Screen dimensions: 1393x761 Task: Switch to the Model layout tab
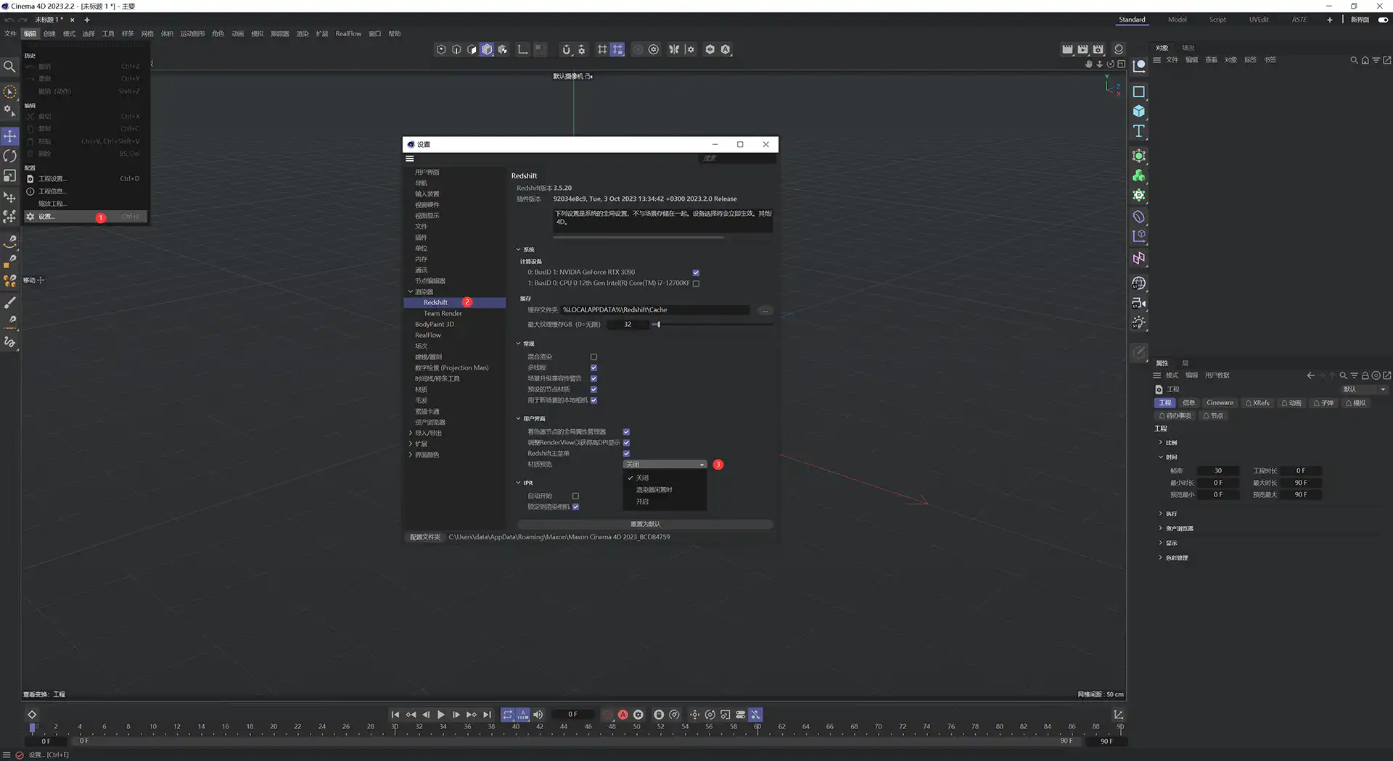coord(1177,20)
